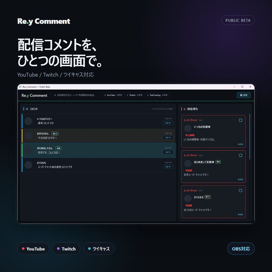
Task: Click the Twitch 未接続 connection chip
Action: click(135, 95)
